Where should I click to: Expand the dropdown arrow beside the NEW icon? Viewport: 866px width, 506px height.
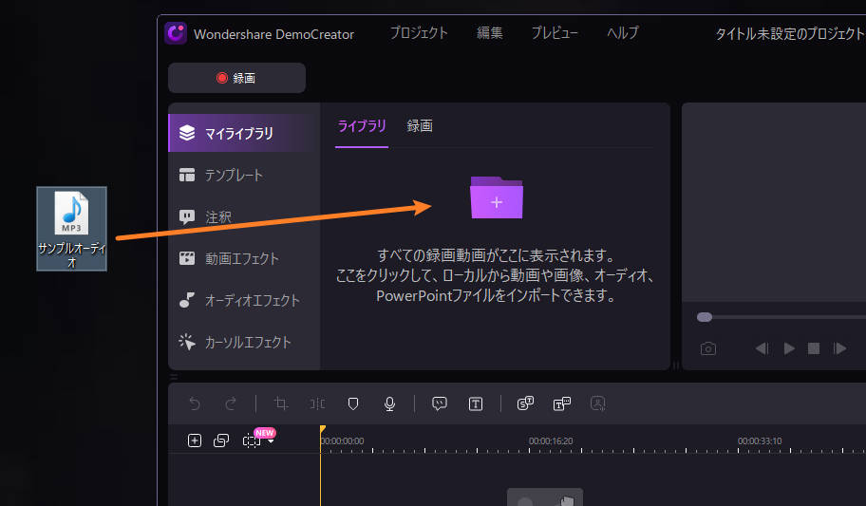[271, 441]
